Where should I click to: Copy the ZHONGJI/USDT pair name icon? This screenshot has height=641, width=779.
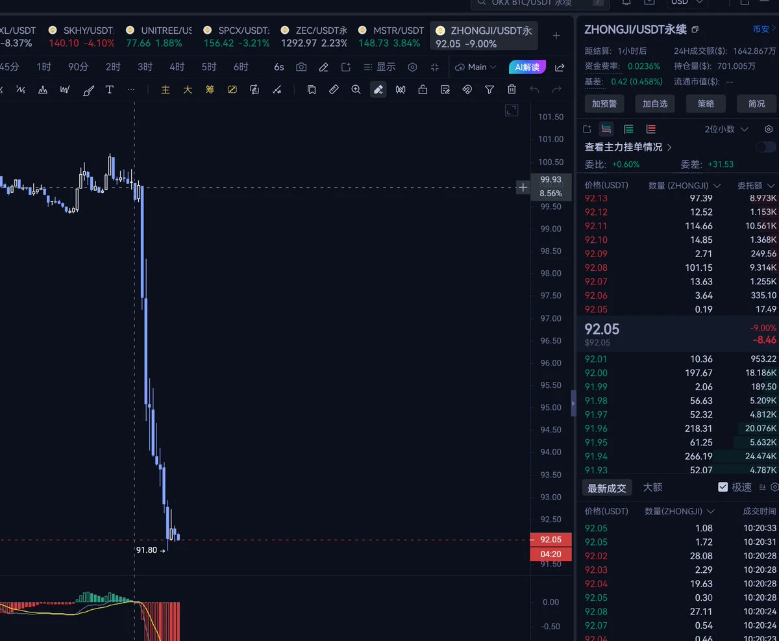tap(695, 30)
